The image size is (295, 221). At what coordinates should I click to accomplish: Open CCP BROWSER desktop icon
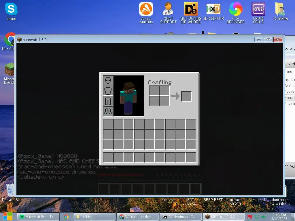pos(236,13)
